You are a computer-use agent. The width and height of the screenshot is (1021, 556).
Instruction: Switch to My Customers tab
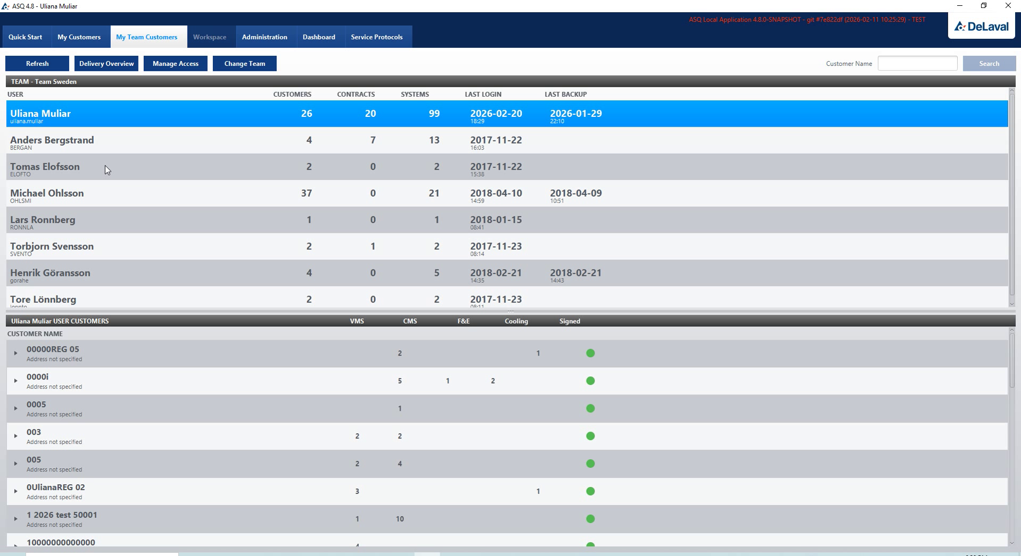coord(79,37)
